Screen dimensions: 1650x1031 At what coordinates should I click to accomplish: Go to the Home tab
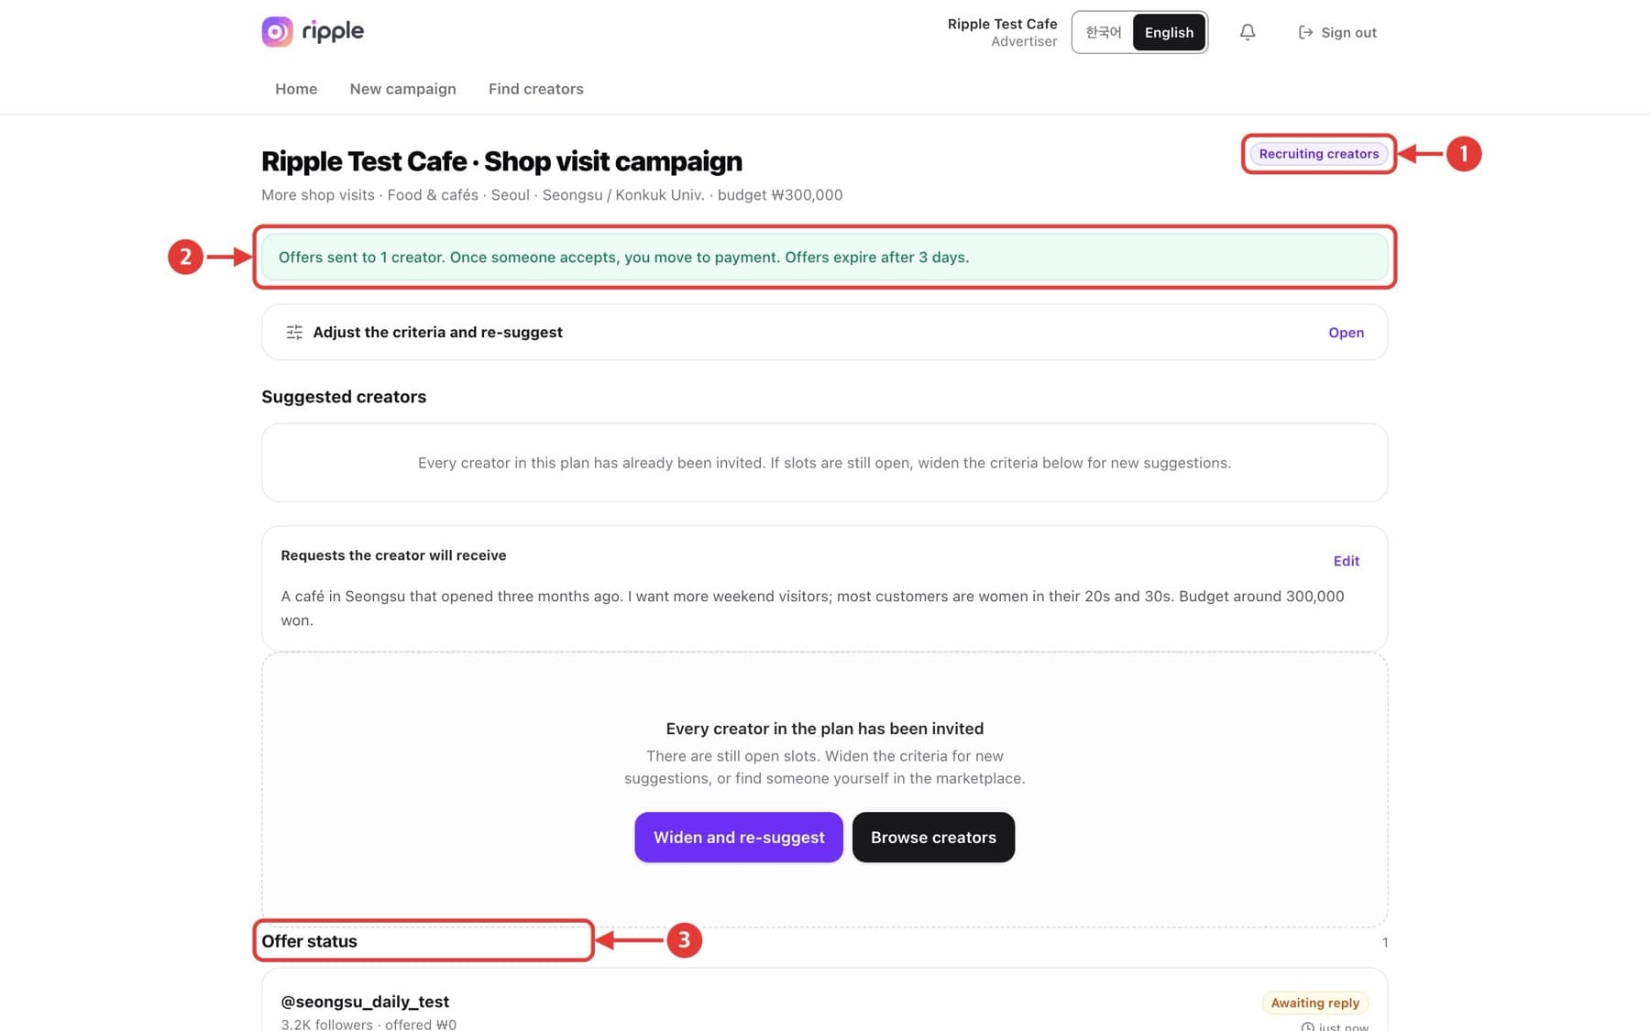click(296, 89)
